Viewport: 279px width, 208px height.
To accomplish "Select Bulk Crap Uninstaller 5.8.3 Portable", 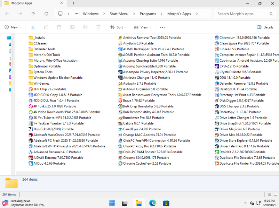I will pyautogui.click(x=146, y=106).
